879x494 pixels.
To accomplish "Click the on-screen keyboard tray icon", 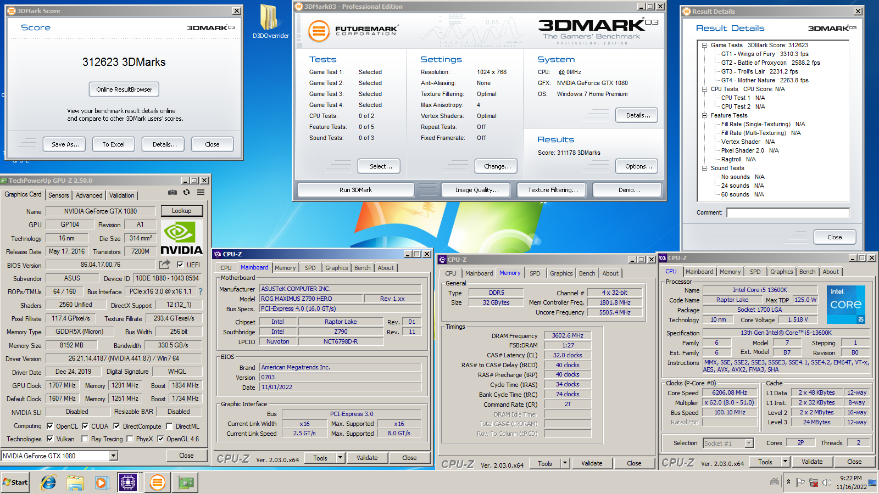I will pyautogui.click(x=775, y=482).
